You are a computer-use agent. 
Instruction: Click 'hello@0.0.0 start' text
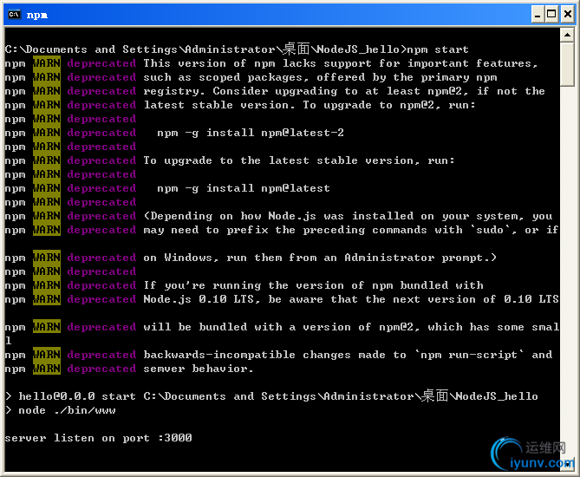point(77,396)
